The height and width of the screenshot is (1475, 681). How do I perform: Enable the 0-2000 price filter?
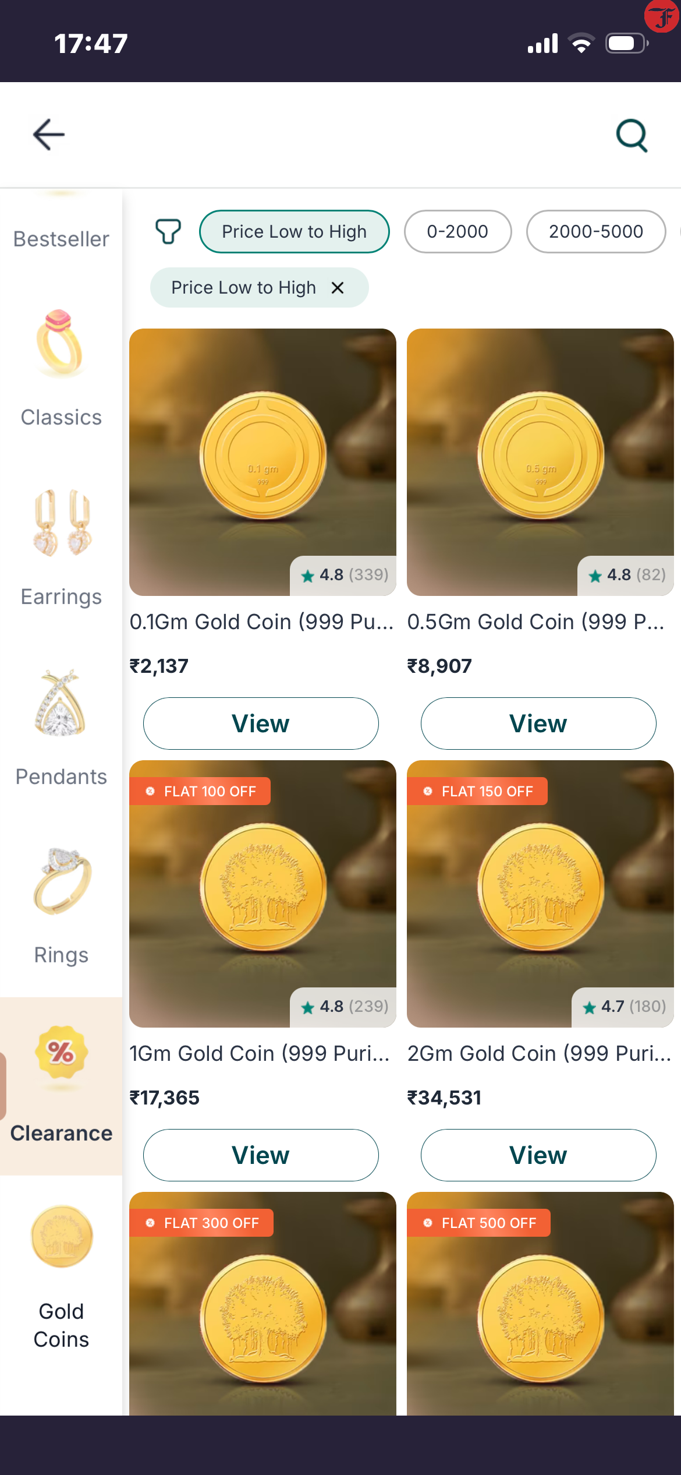point(457,231)
